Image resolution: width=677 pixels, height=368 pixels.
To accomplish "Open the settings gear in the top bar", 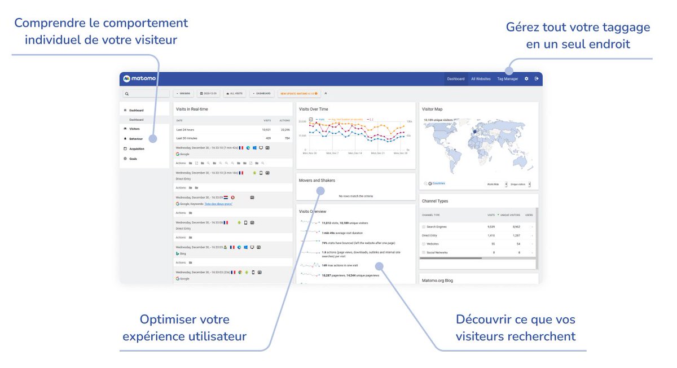I will coord(526,78).
